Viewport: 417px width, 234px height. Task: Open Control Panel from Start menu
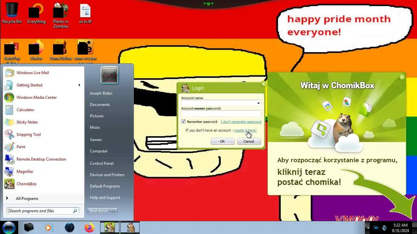[102, 163]
